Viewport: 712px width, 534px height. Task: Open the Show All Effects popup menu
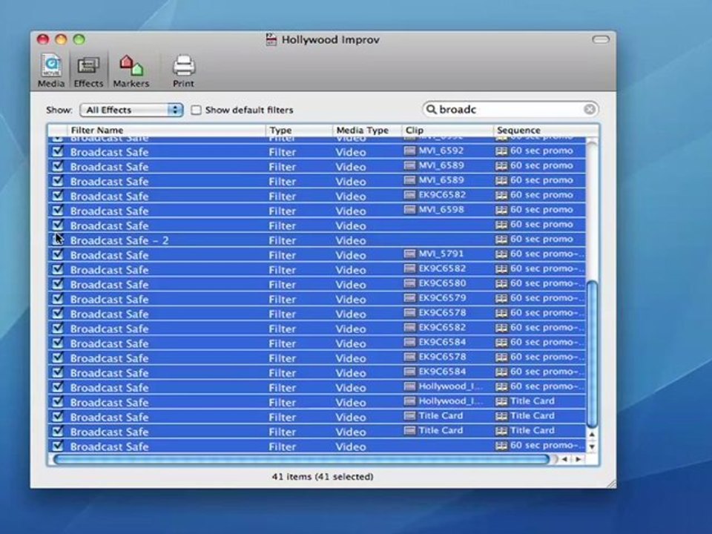pyautogui.click(x=131, y=110)
